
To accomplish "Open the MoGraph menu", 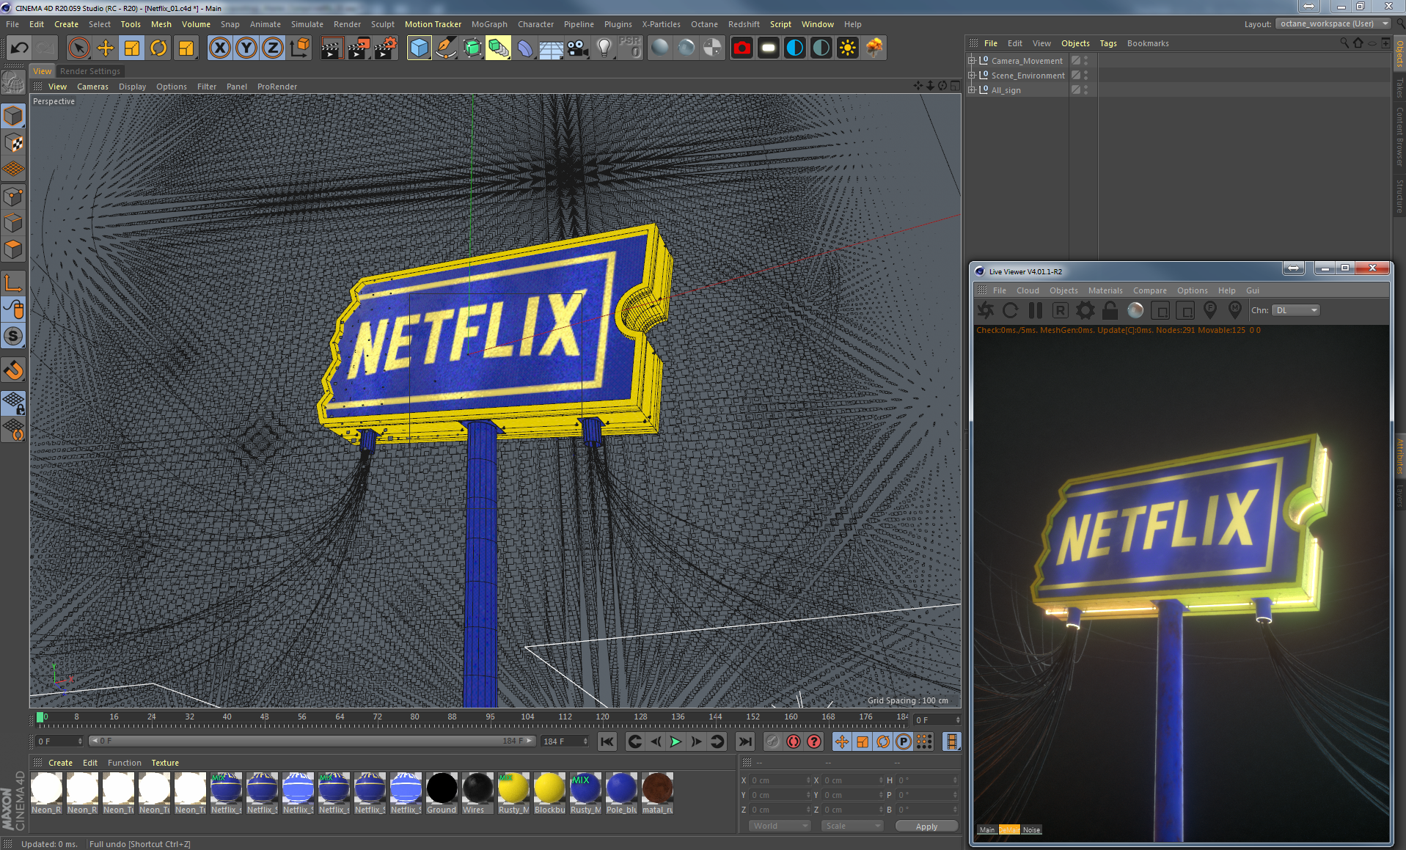I will point(488,24).
